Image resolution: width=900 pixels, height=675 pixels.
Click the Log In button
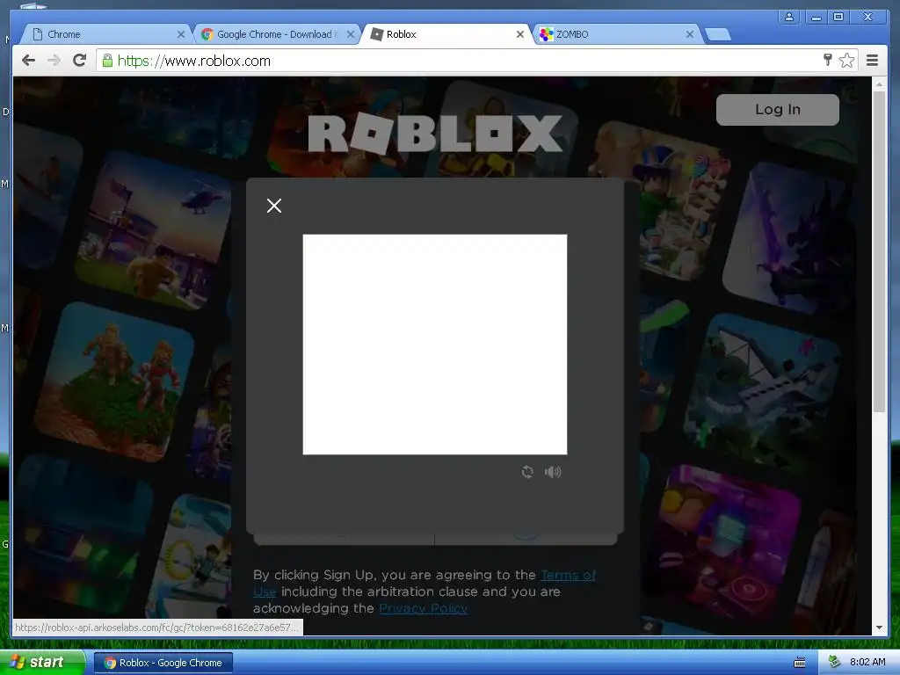777,110
